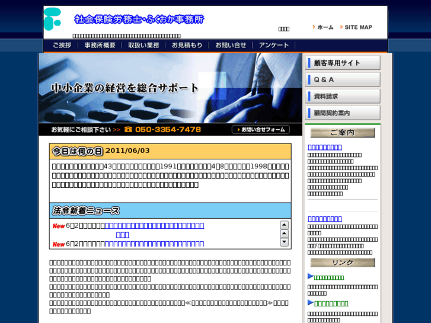This screenshot has width=431, height=323.
Task: Click the ご案内 sidebar heading
Action: [x=343, y=133]
